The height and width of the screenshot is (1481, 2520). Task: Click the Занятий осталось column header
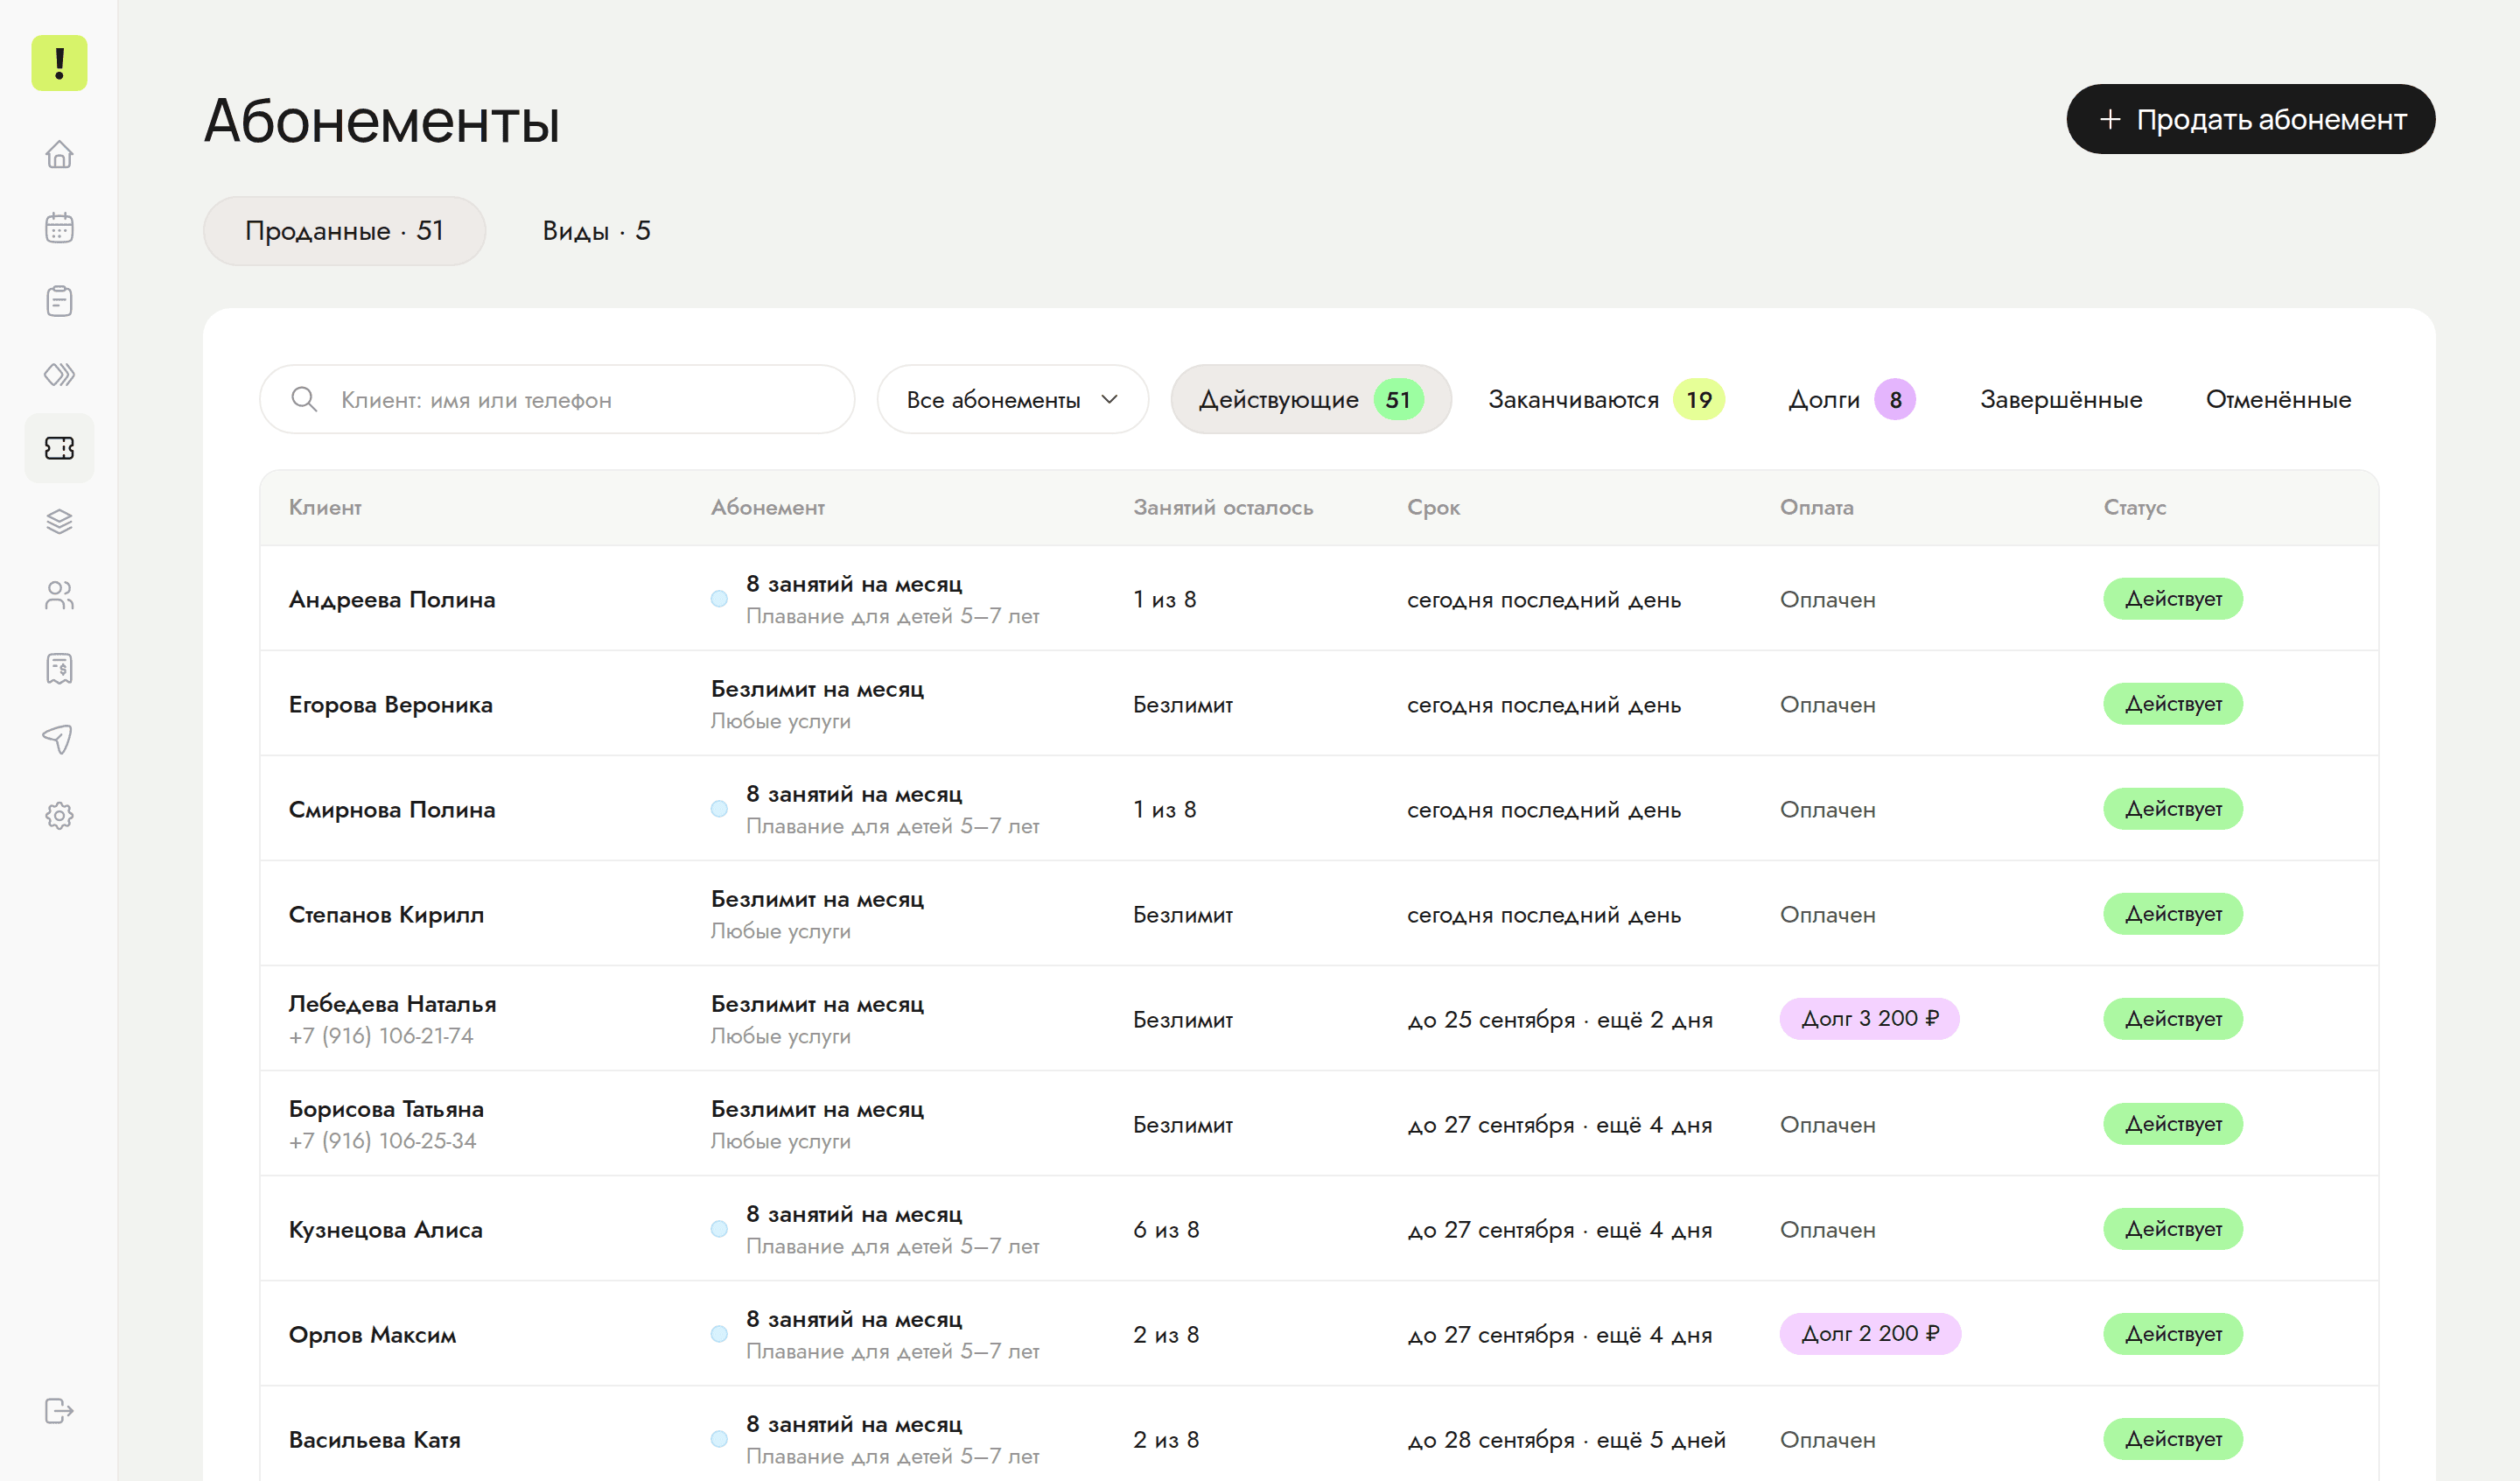pyautogui.click(x=1223, y=508)
